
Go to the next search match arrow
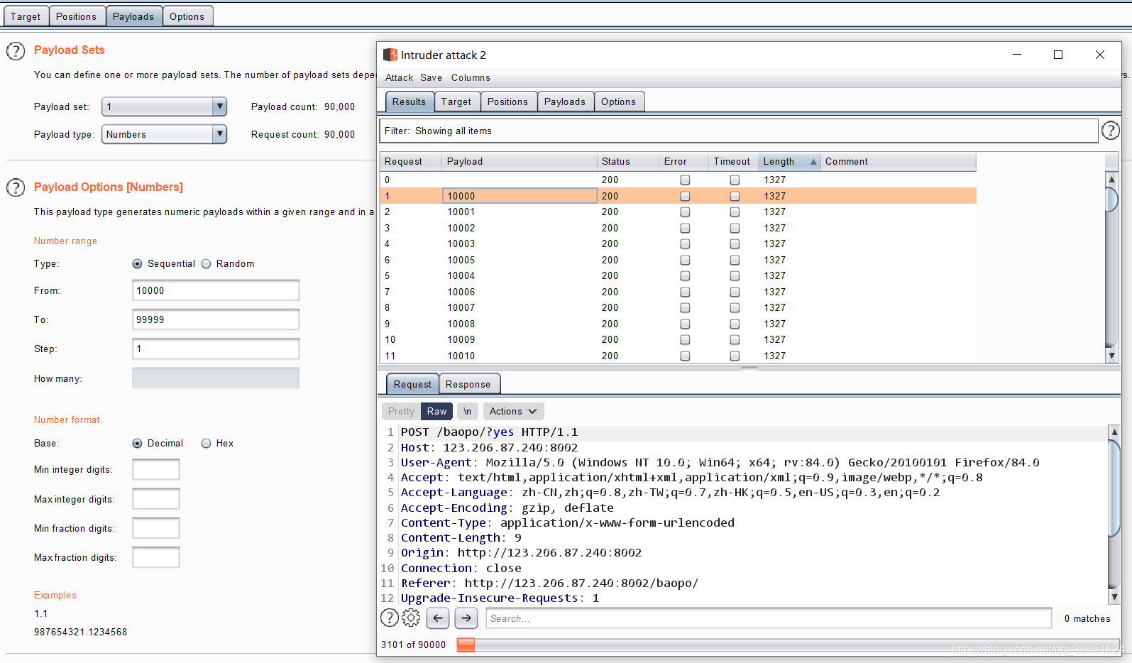466,618
